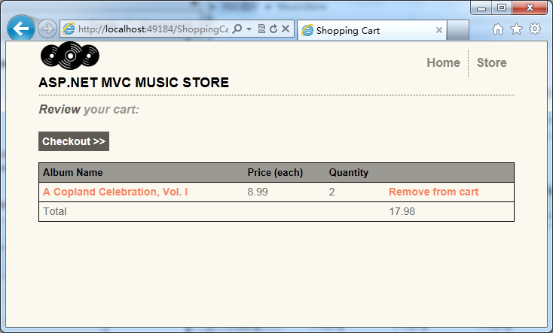Open the Tools gear menu
Image resolution: width=553 pixels, height=333 pixels.
tap(535, 29)
